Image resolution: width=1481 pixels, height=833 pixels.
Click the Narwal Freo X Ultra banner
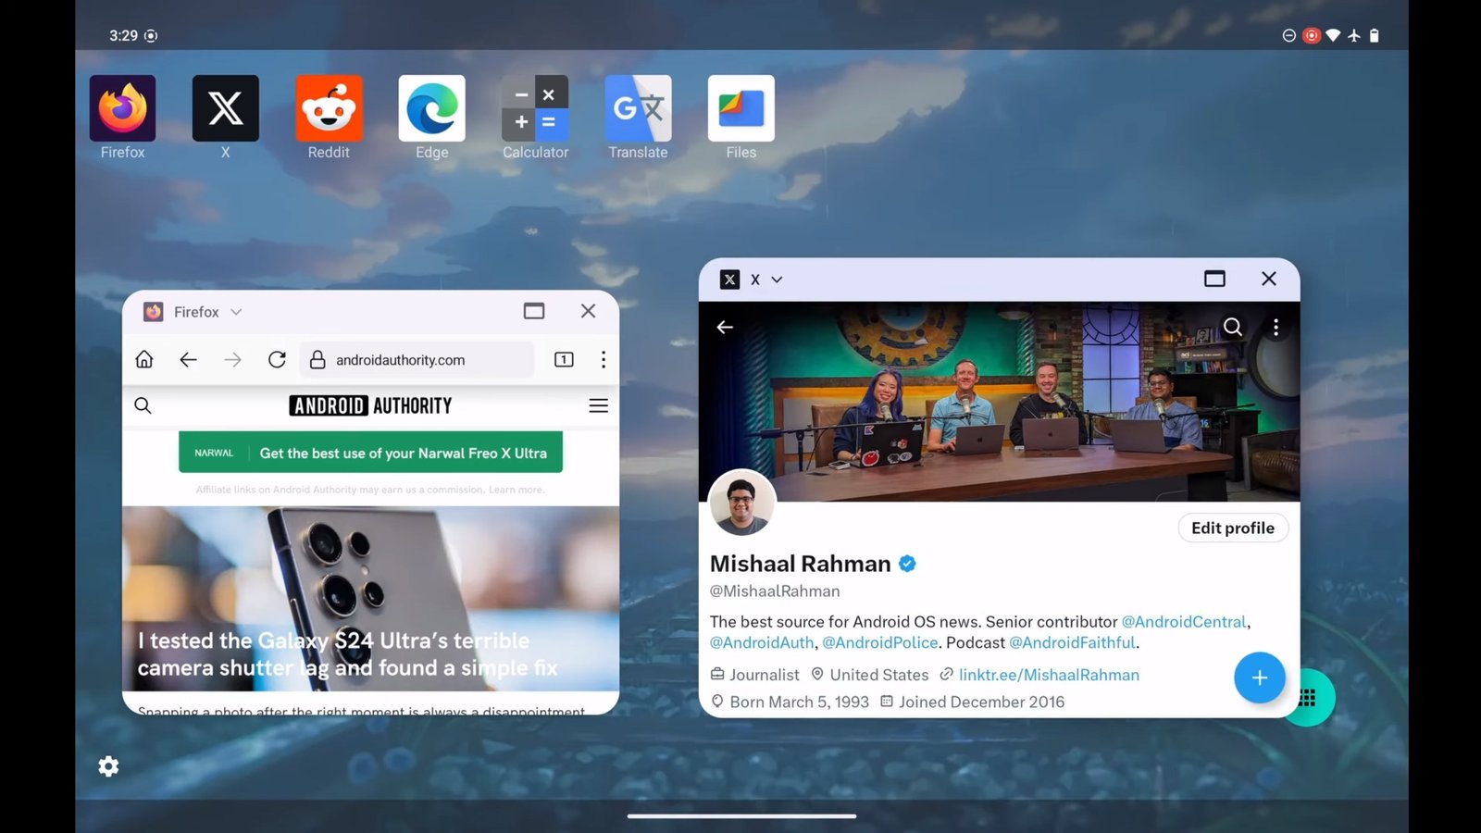pos(370,453)
